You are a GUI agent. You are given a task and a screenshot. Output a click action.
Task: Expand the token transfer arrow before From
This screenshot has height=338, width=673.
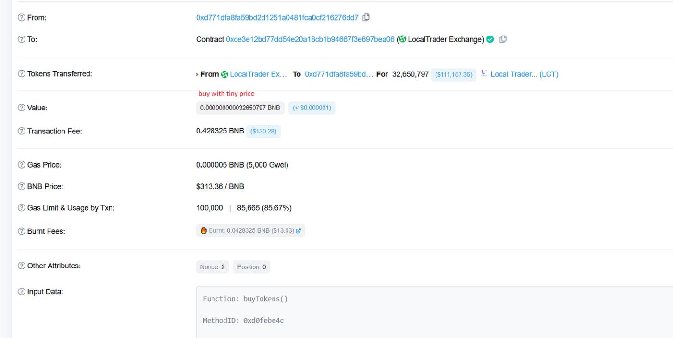pos(197,74)
